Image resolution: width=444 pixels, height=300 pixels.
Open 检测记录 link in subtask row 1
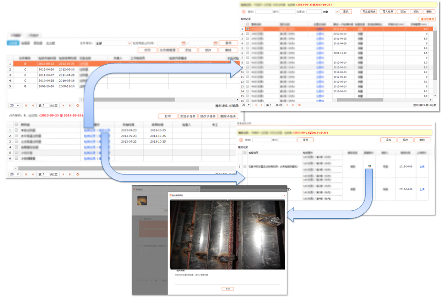click(x=90, y=130)
